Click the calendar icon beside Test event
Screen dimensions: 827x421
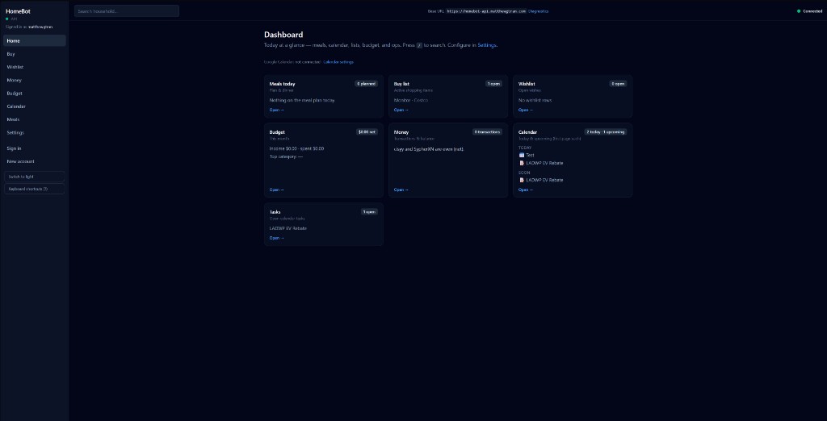(522, 155)
